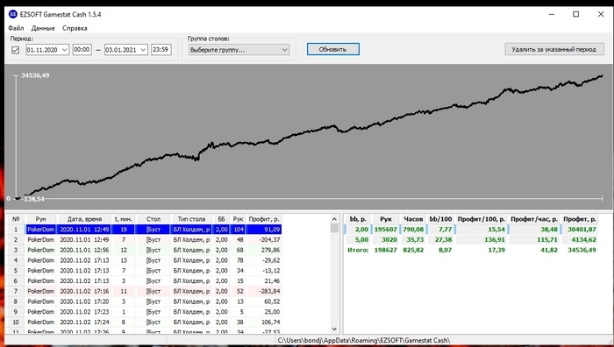Click the Профит/час, р. column header
This screenshot has width=614, height=347.
click(534, 219)
